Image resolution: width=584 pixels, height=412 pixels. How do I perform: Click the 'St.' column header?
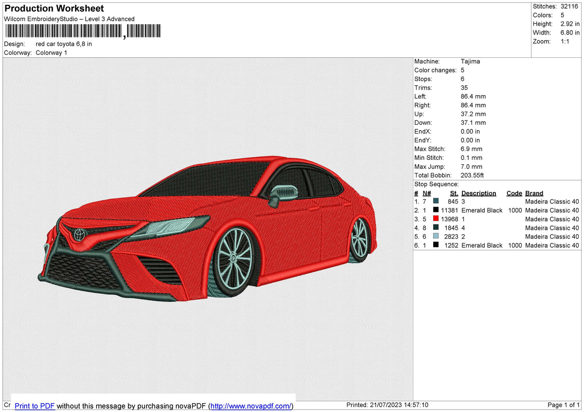(x=454, y=193)
